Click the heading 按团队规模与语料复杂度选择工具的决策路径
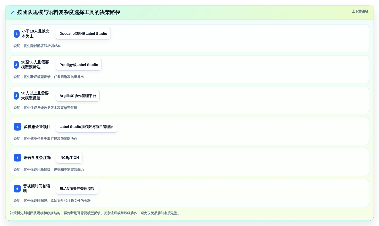 pos(69,12)
